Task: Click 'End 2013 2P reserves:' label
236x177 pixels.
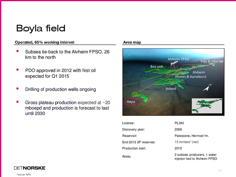Action: [139, 142]
